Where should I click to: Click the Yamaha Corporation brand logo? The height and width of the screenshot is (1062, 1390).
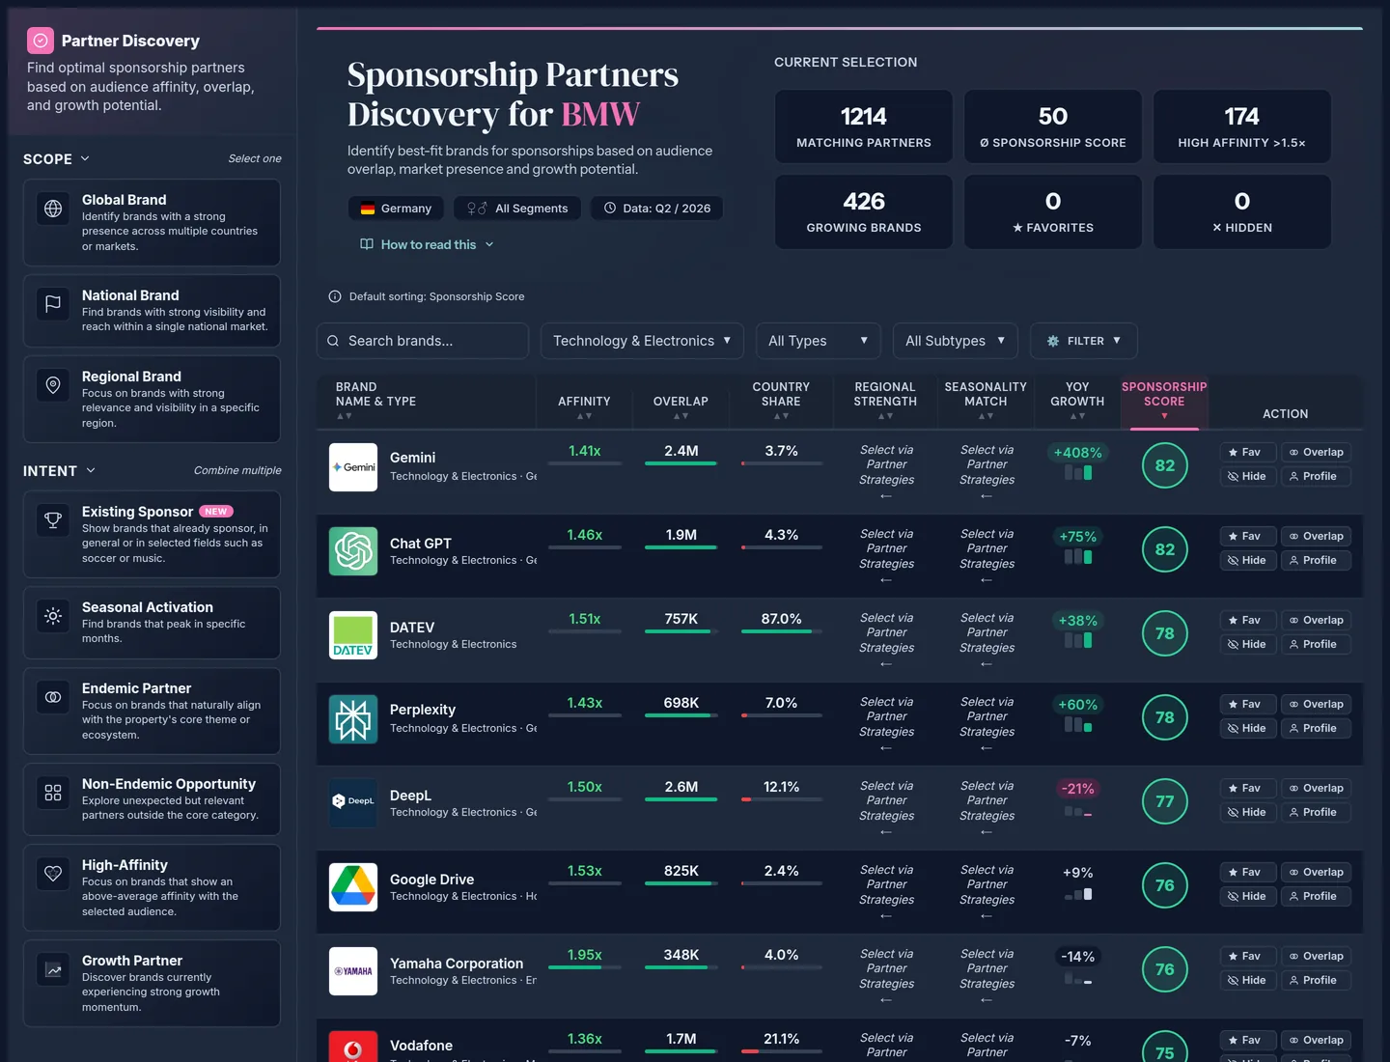click(x=353, y=971)
